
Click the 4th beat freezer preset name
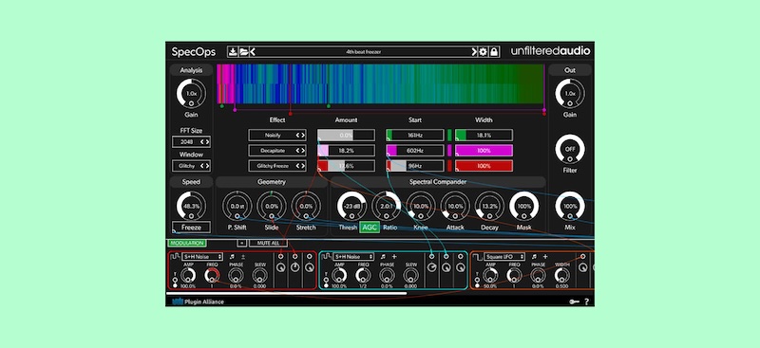coord(364,52)
